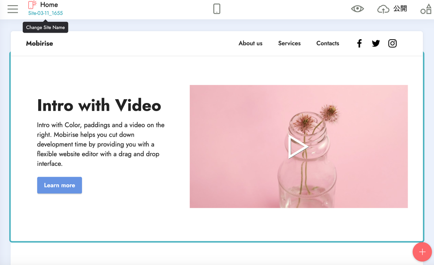Select the Contacts menu item
434x265 pixels.
tap(327, 43)
